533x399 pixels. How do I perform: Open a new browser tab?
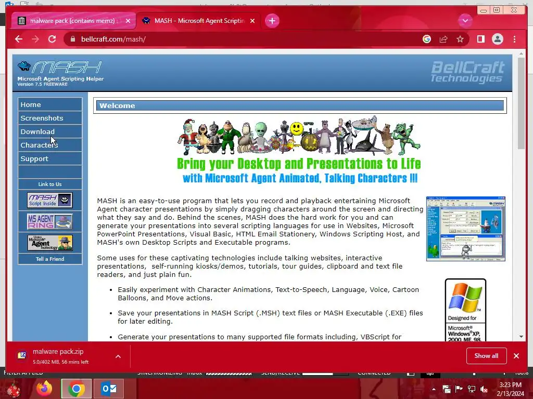pos(272,21)
